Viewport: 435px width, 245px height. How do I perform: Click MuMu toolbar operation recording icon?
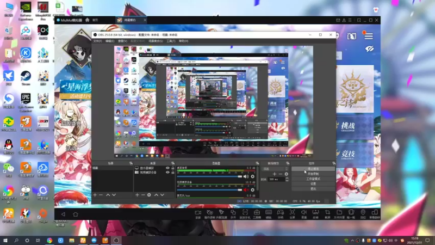[210, 213]
